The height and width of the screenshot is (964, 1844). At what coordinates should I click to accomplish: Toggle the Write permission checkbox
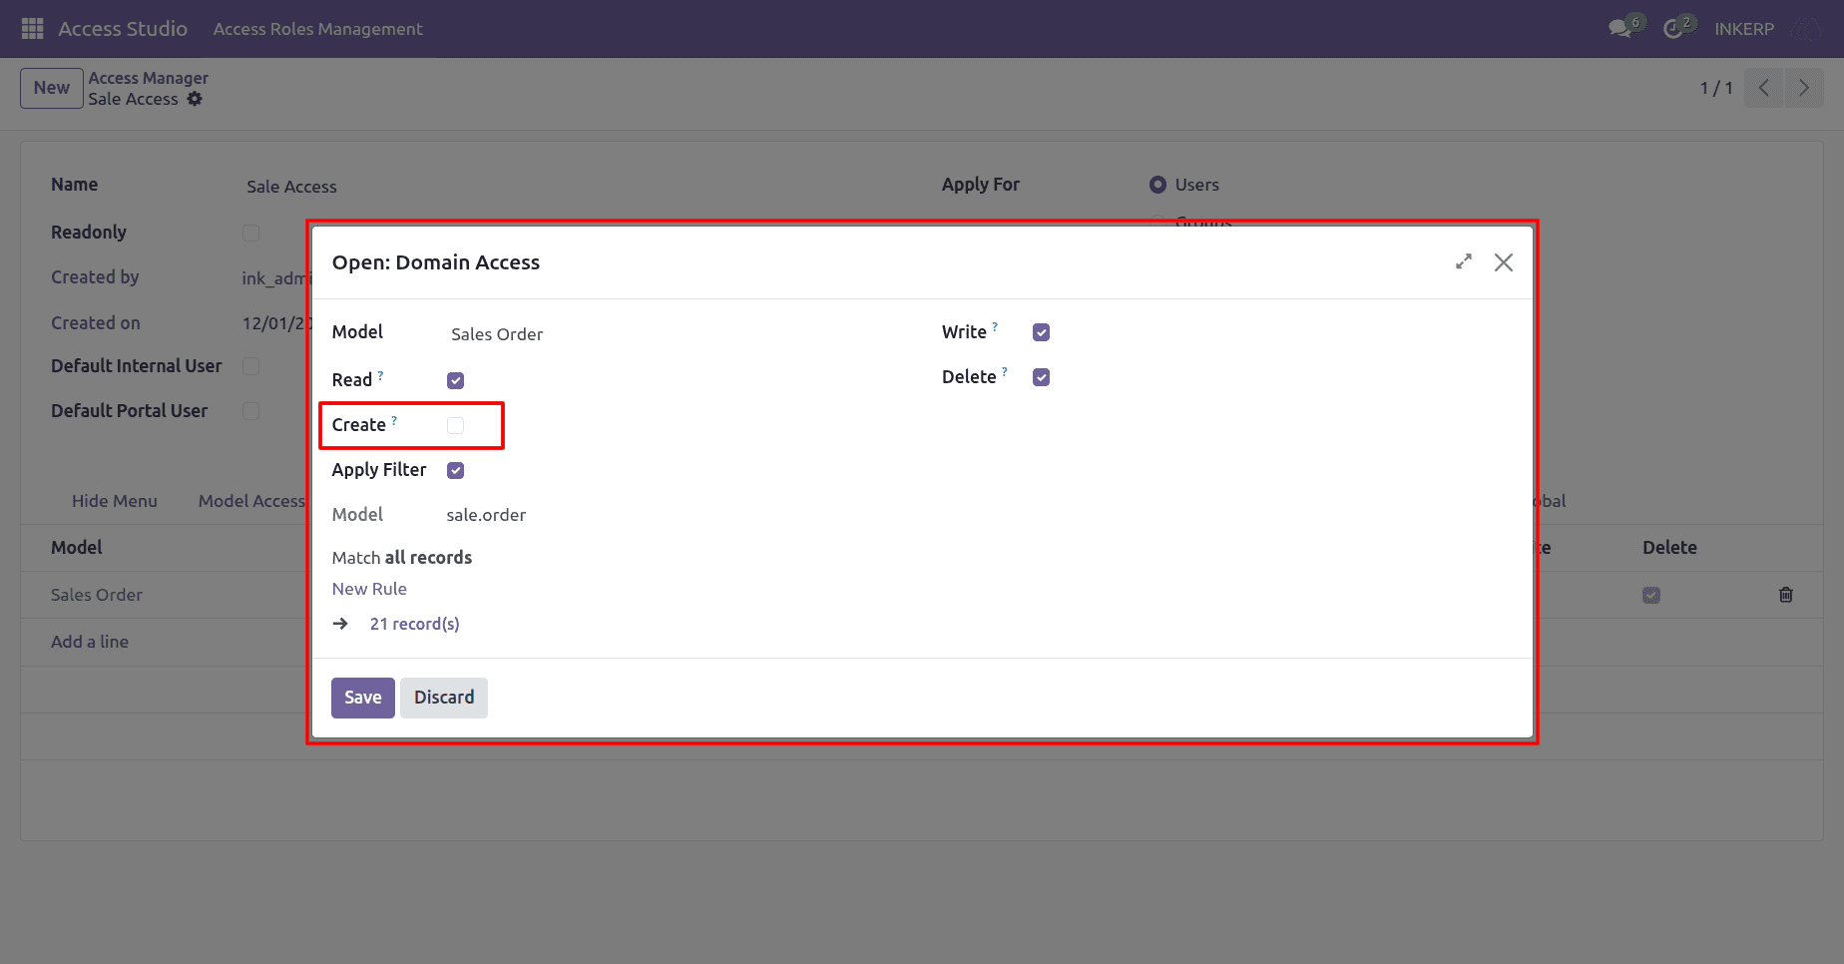[1041, 332]
